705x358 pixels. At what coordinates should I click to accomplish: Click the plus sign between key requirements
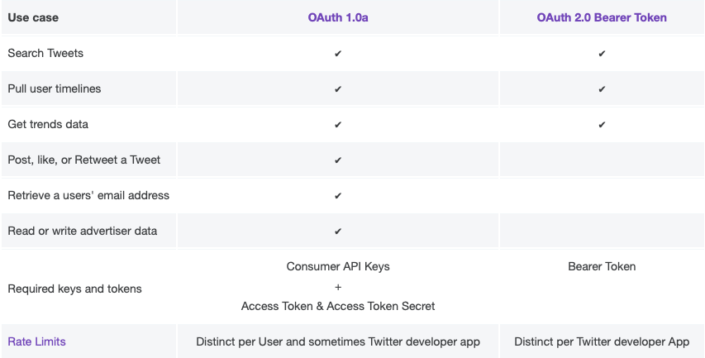pos(338,287)
